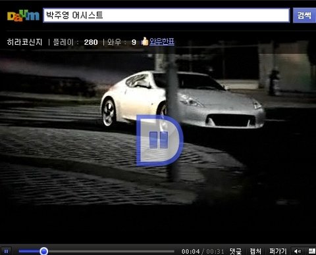Click the 와우한표 vote link
Screen dimensions: 316x255
pyautogui.click(x=162, y=41)
